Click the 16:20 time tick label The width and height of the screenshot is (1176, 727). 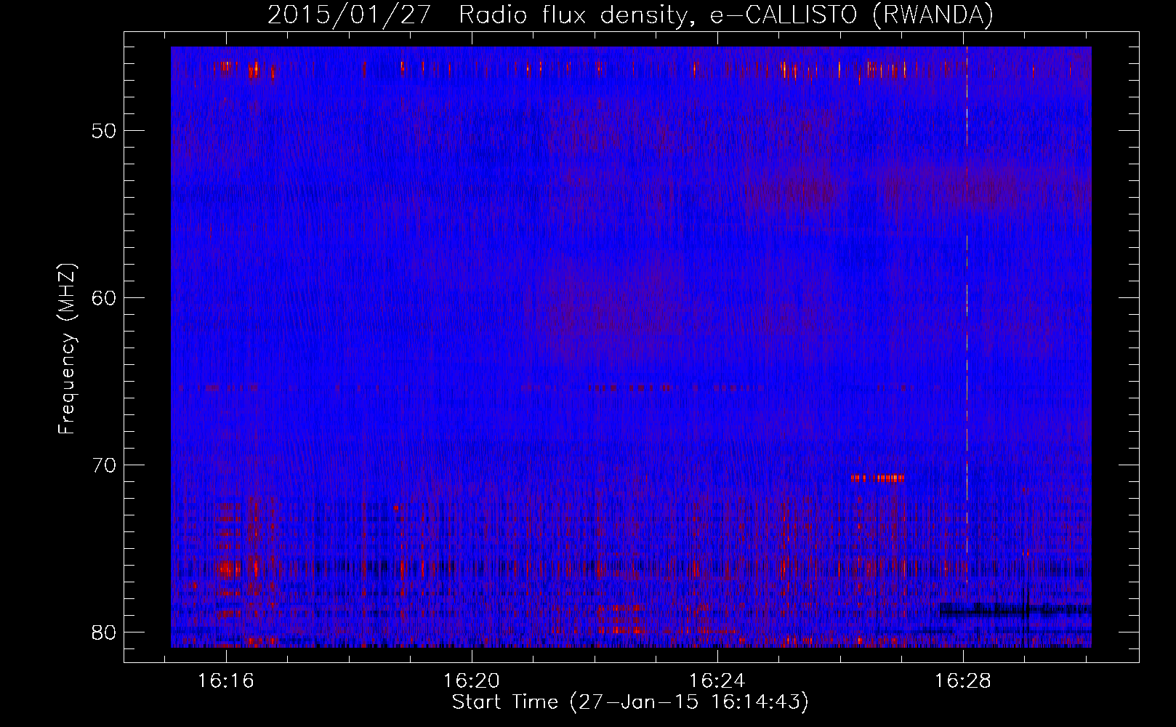point(472,681)
